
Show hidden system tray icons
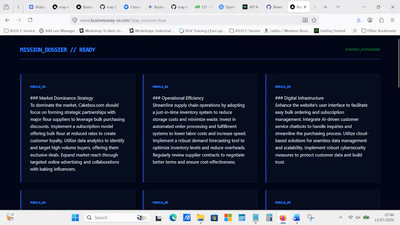[x=340, y=217]
